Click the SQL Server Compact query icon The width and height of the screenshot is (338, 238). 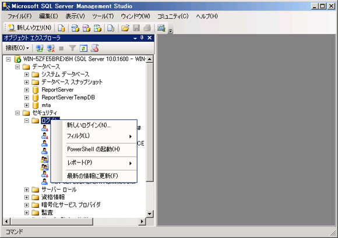point(111,28)
